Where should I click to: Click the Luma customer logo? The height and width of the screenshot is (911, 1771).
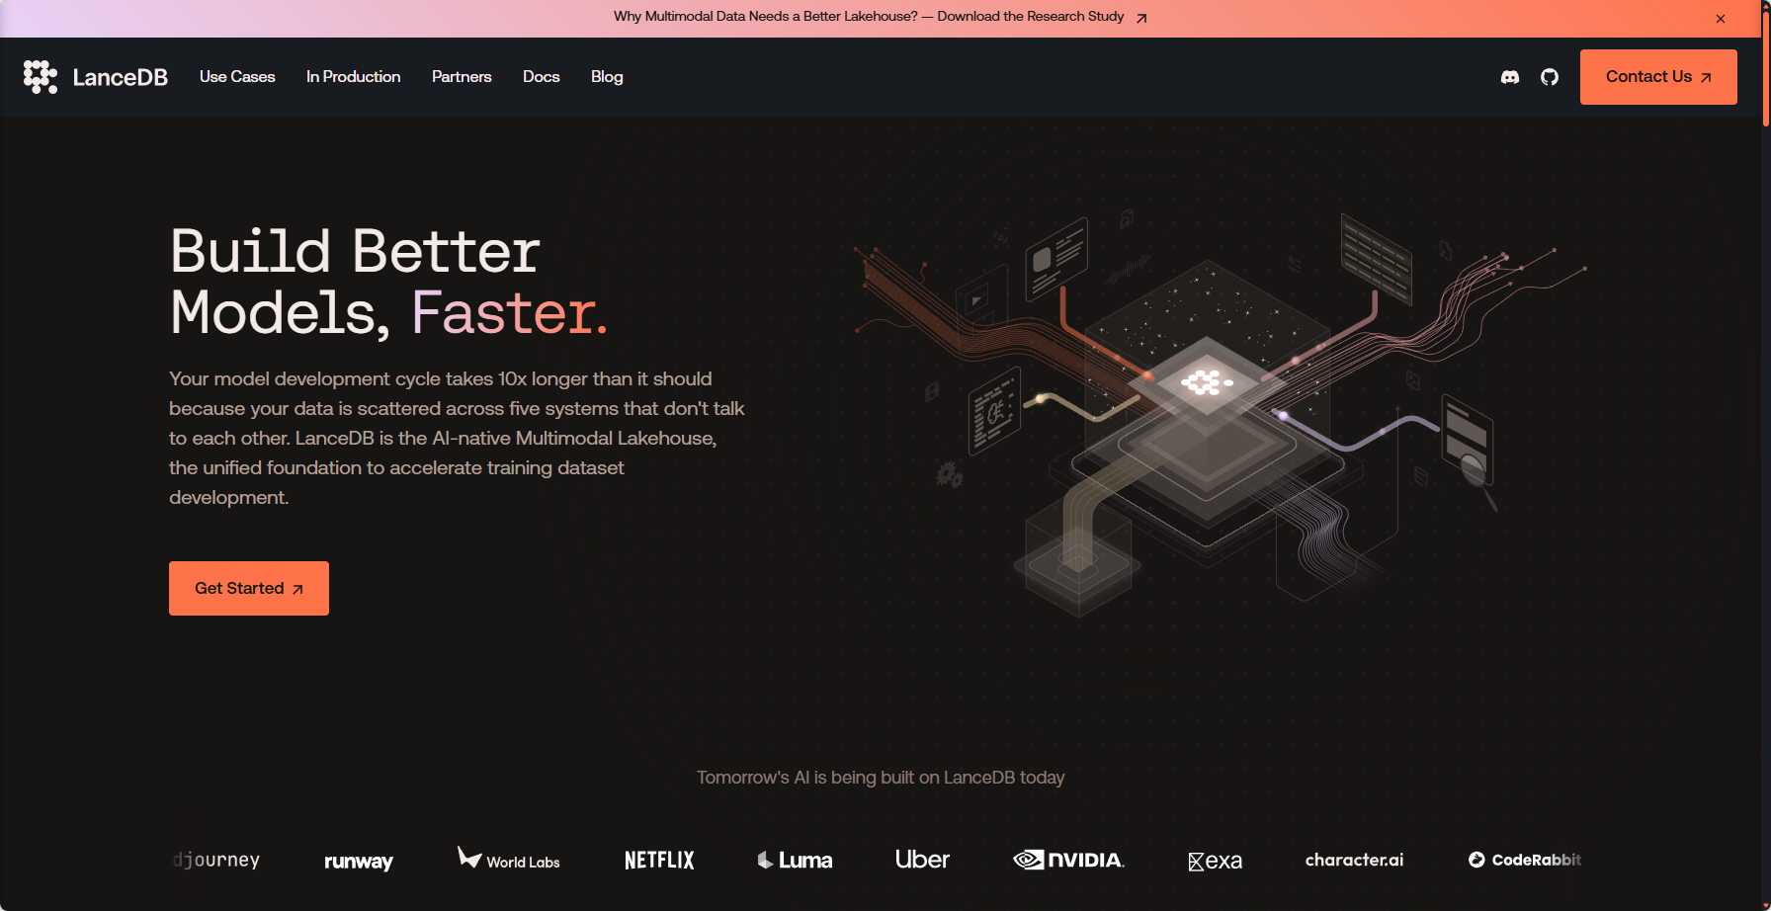(795, 861)
